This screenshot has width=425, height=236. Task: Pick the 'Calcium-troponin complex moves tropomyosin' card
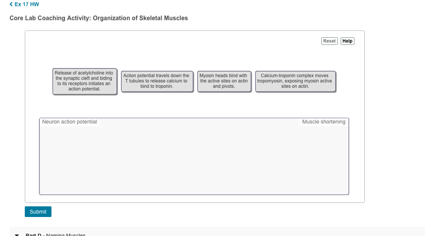(x=295, y=81)
